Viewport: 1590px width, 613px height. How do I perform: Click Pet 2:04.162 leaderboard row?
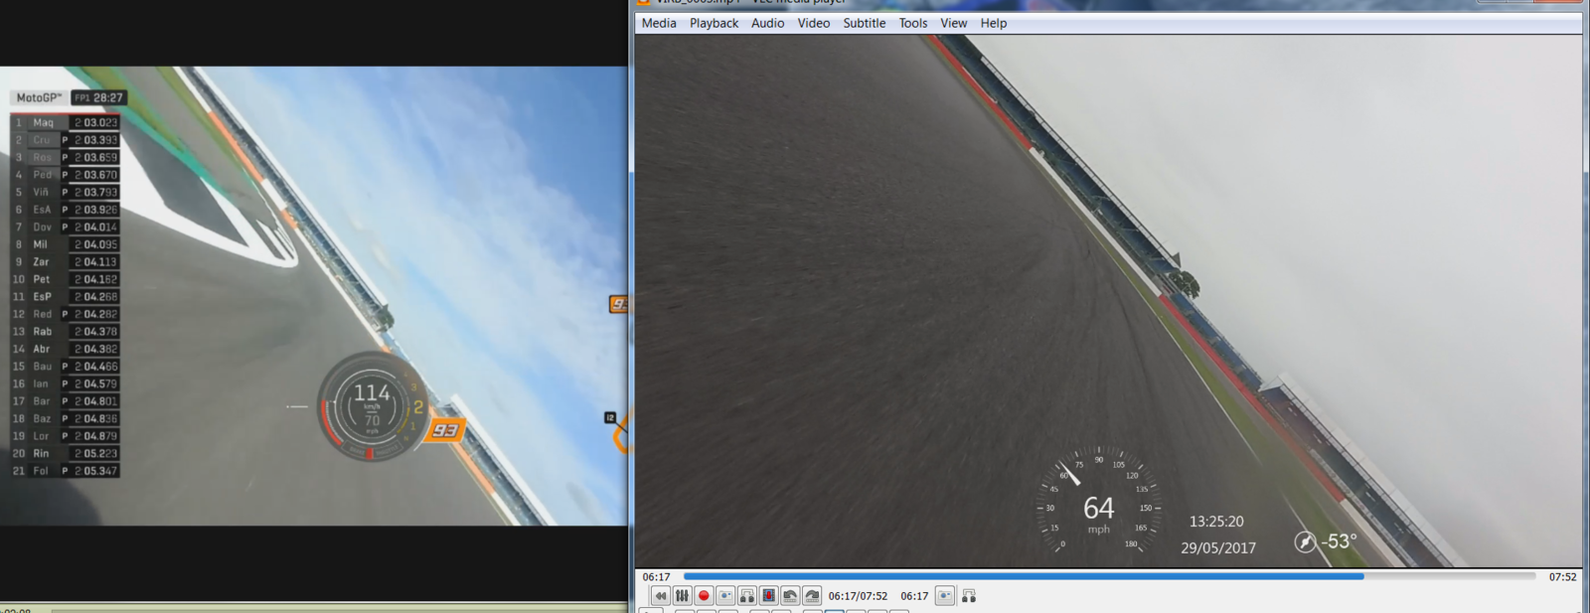pyautogui.click(x=66, y=279)
